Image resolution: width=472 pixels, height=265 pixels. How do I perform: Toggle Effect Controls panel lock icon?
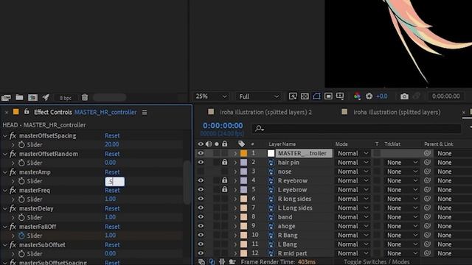(x=27, y=112)
